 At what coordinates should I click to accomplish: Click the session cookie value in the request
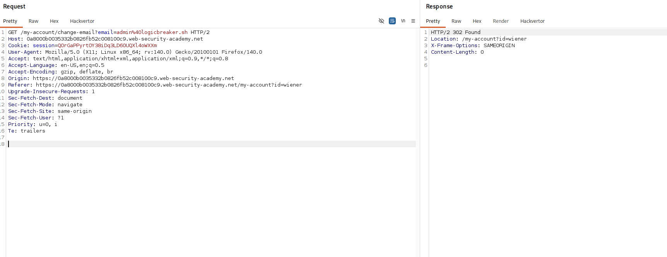[107, 46]
